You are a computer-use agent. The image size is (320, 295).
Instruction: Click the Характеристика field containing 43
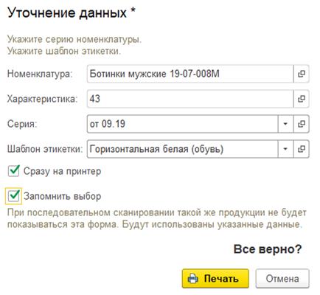tap(190, 99)
